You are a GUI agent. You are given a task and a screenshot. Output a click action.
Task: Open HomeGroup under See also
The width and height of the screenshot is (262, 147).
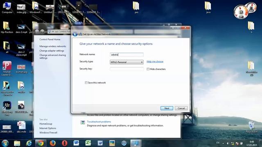point(45,124)
